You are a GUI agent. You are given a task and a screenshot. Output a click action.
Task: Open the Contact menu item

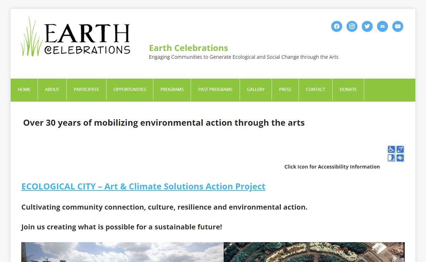point(316,90)
